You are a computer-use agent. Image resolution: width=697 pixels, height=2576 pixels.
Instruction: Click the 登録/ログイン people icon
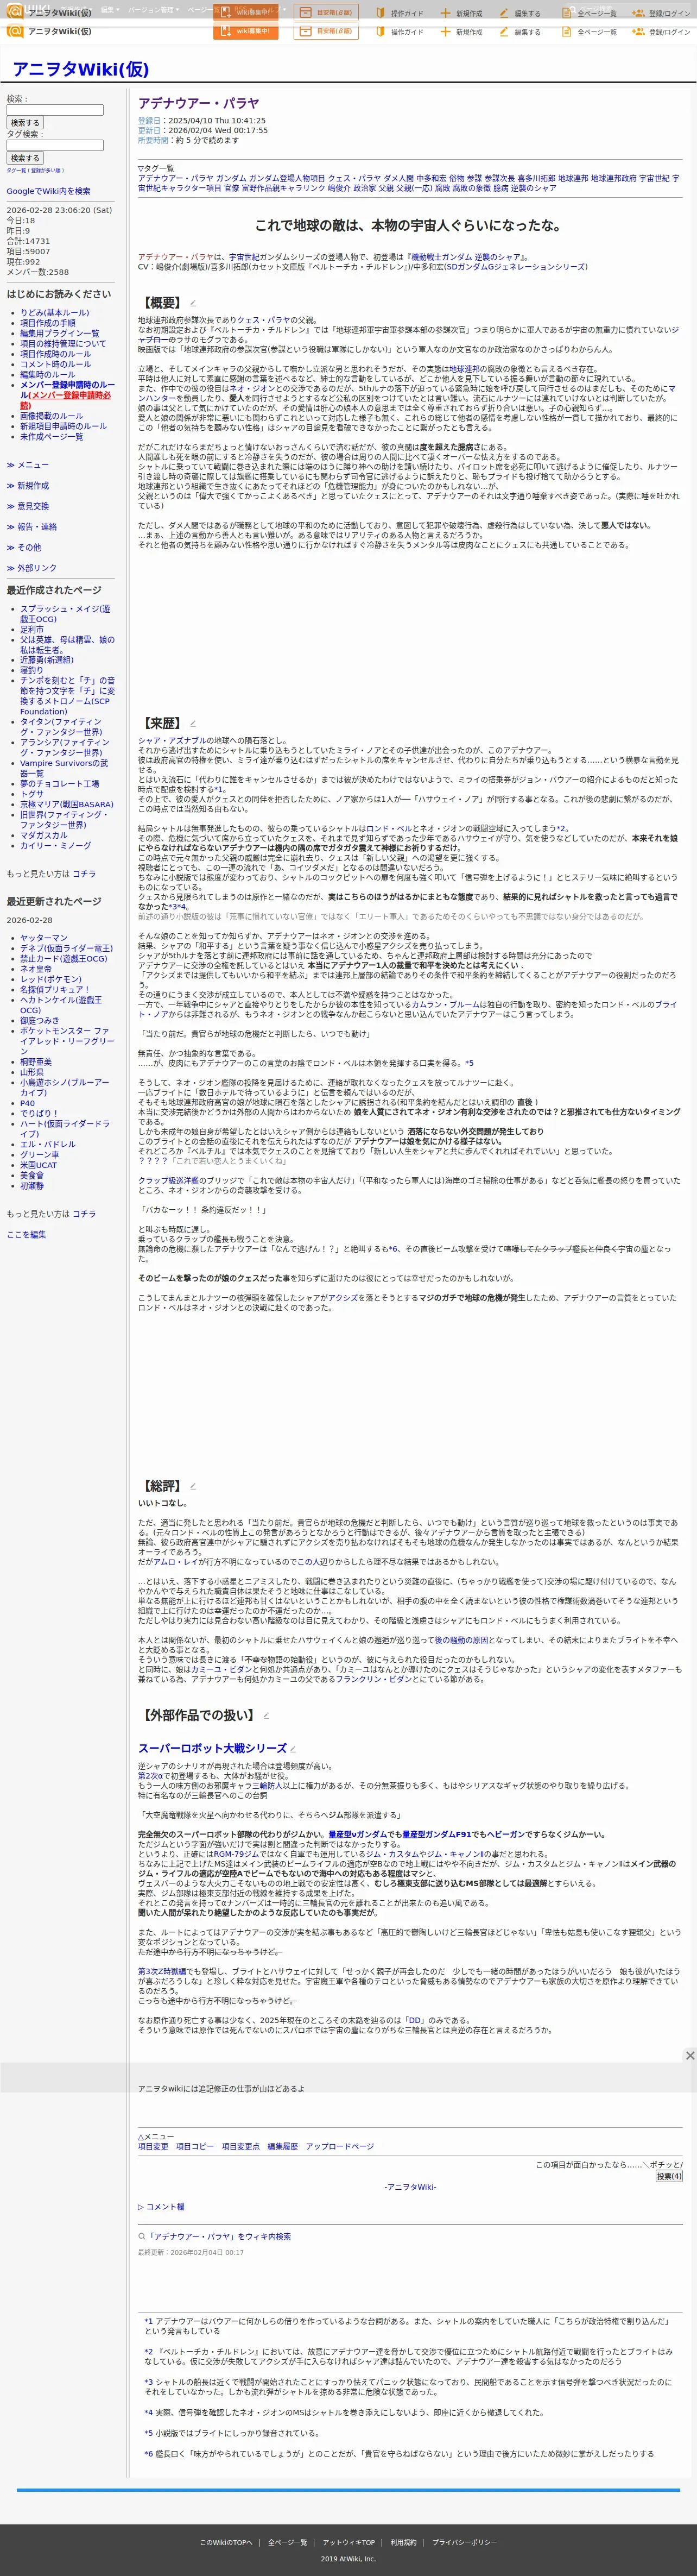pos(638,32)
